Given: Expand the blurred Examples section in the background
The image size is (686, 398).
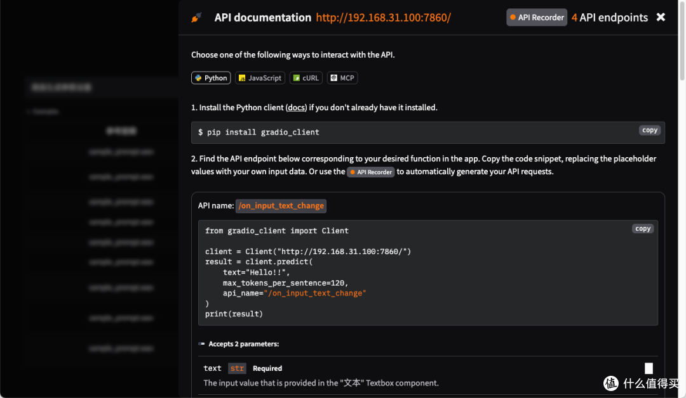Looking at the screenshot, I should [43, 112].
